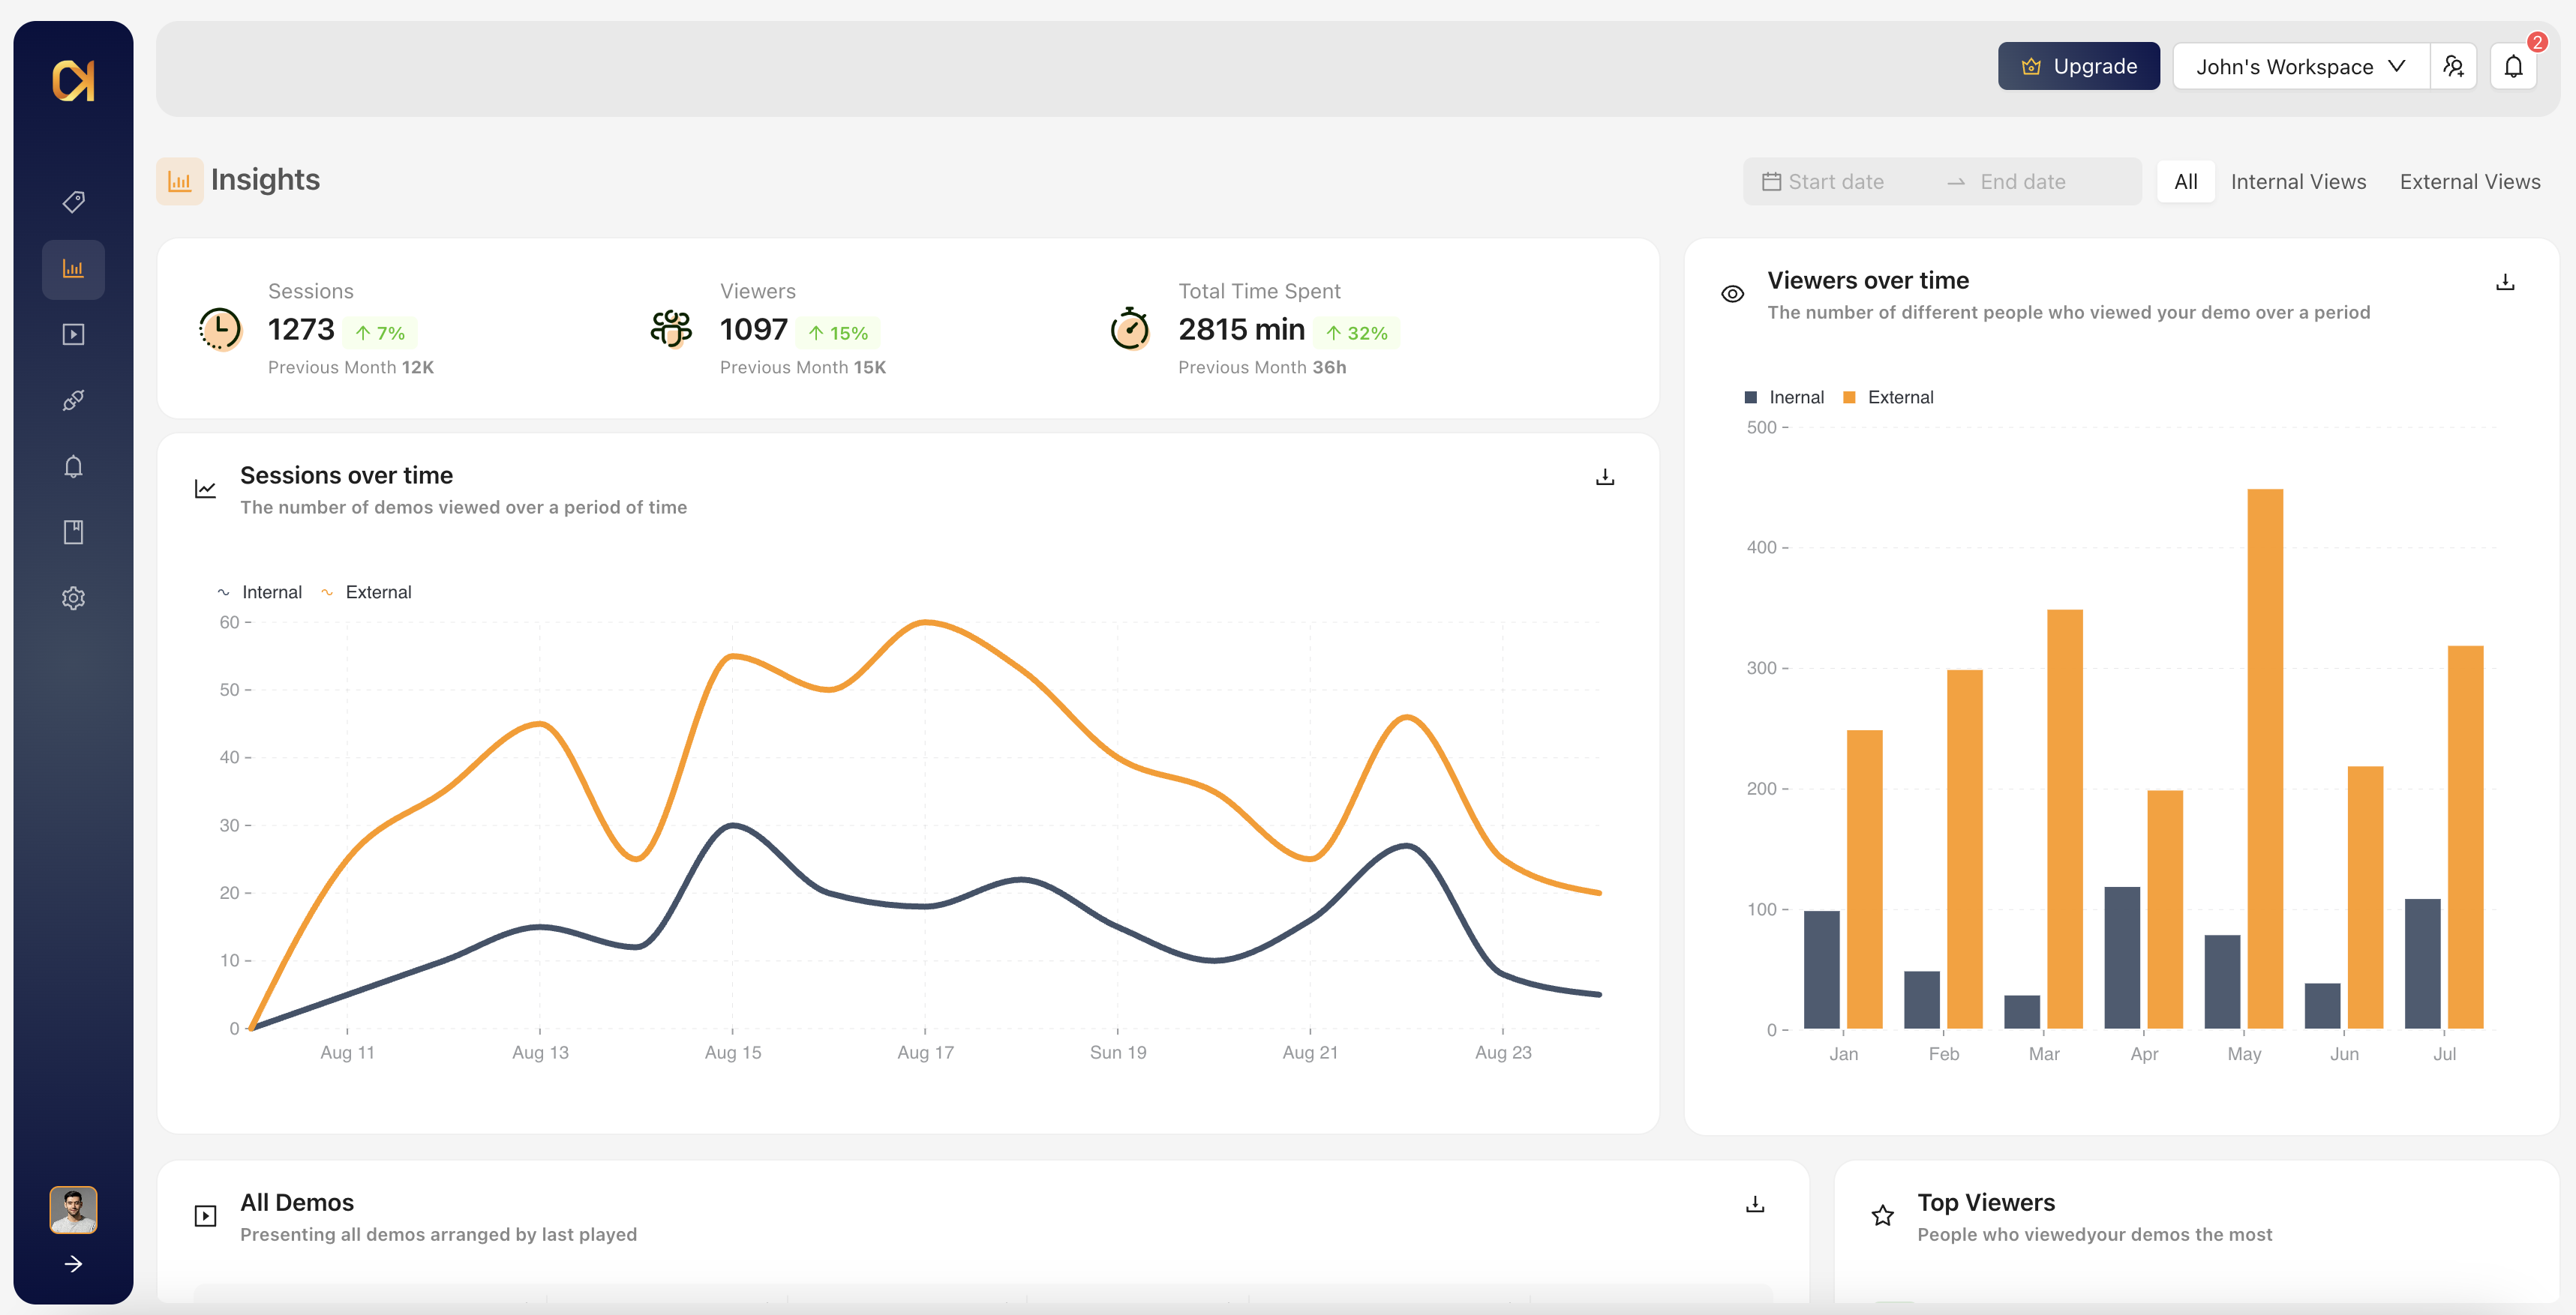This screenshot has width=2576, height=1315.
Task: Click the document/notes icon in sidebar
Action: [74, 532]
